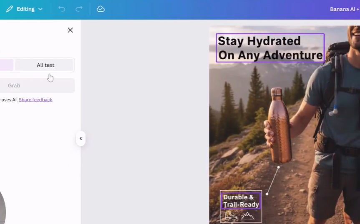
Task: Redo the last action
Action: click(x=79, y=9)
